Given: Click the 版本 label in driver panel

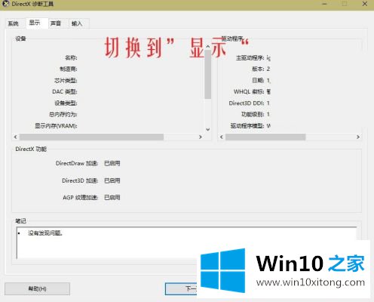Looking at the screenshot, I should tap(258, 69).
